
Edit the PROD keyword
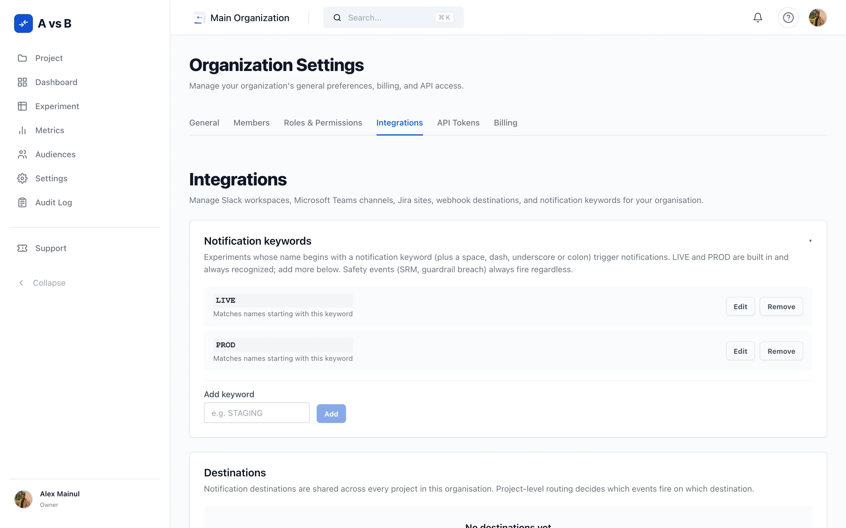tap(740, 351)
